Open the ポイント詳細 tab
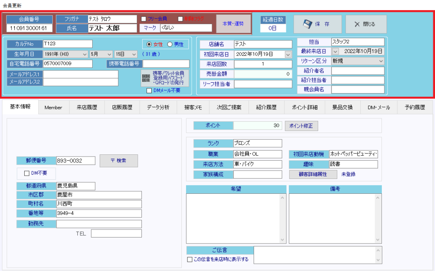 (x=305, y=108)
